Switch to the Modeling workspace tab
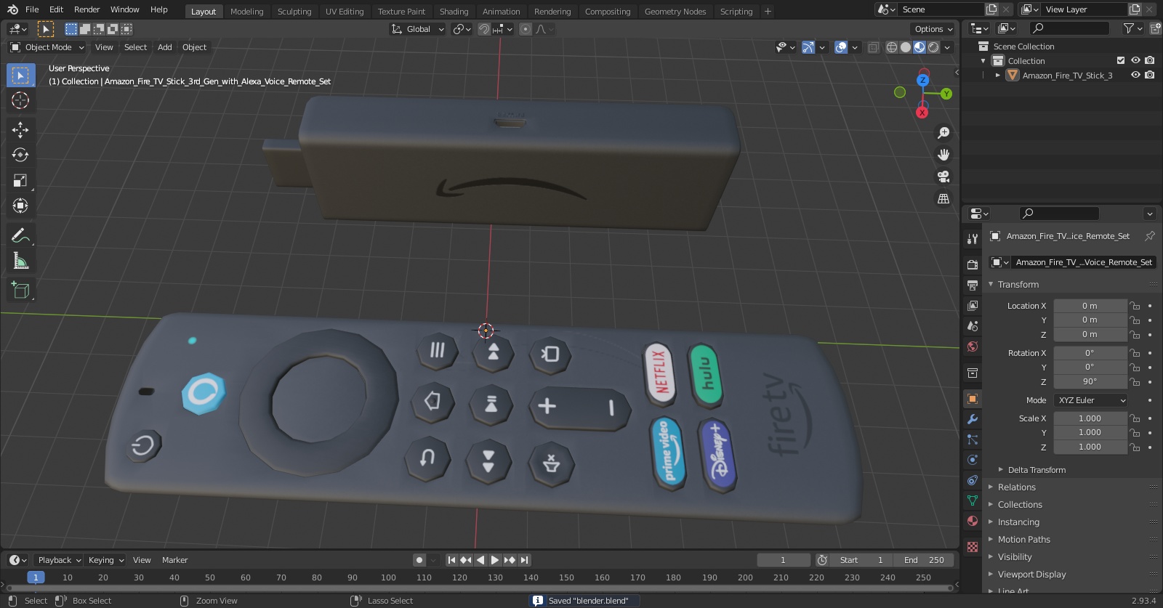The image size is (1163, 608). click(246, 11)
